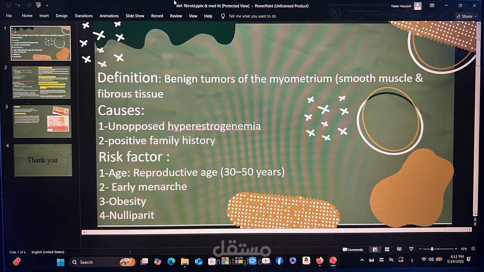Switch to Normal view icon
Viewport: 484px width, 272px height.
[x=375, y=249]
